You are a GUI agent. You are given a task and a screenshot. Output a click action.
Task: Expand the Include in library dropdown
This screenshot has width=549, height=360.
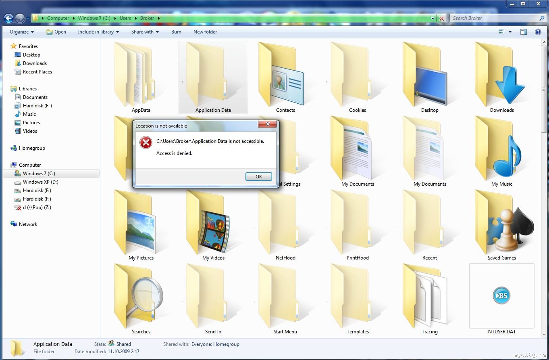(x=98, y=32)
